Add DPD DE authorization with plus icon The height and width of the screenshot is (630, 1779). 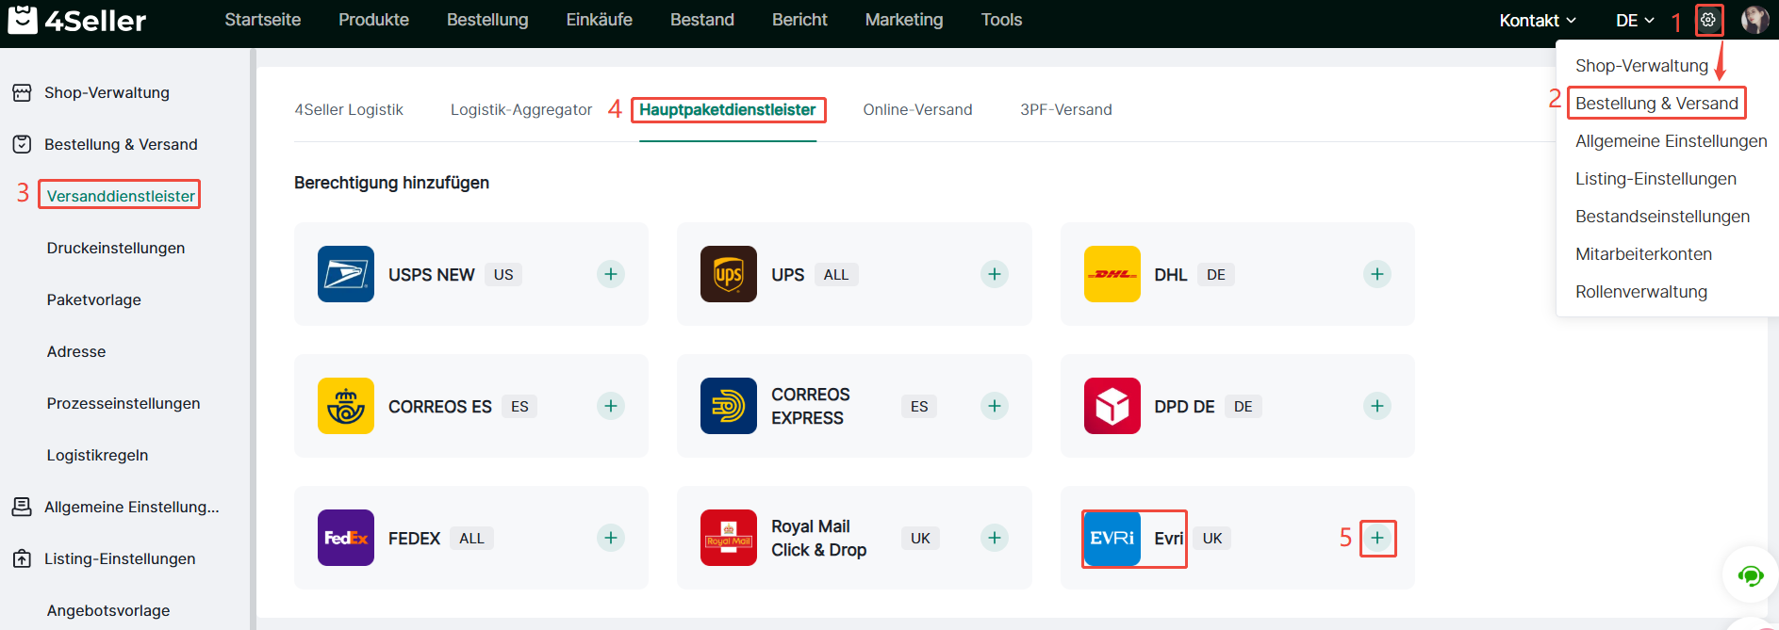(1377, 406)
